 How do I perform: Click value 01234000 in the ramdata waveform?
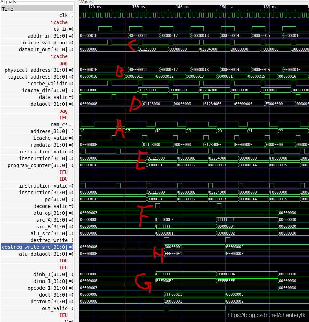click(x=213, y=145)
